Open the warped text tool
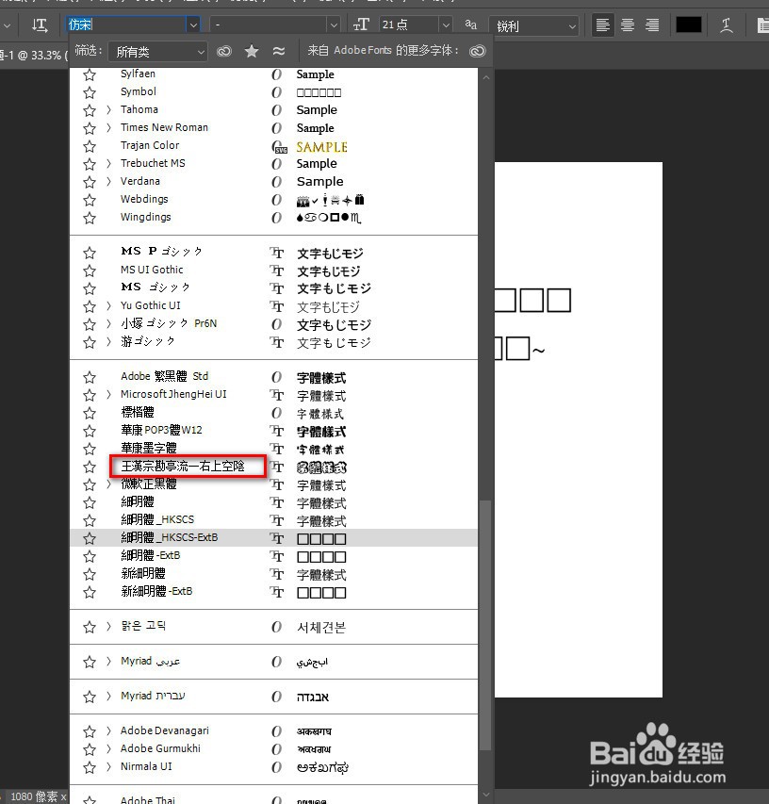 [x=726, y=25]
